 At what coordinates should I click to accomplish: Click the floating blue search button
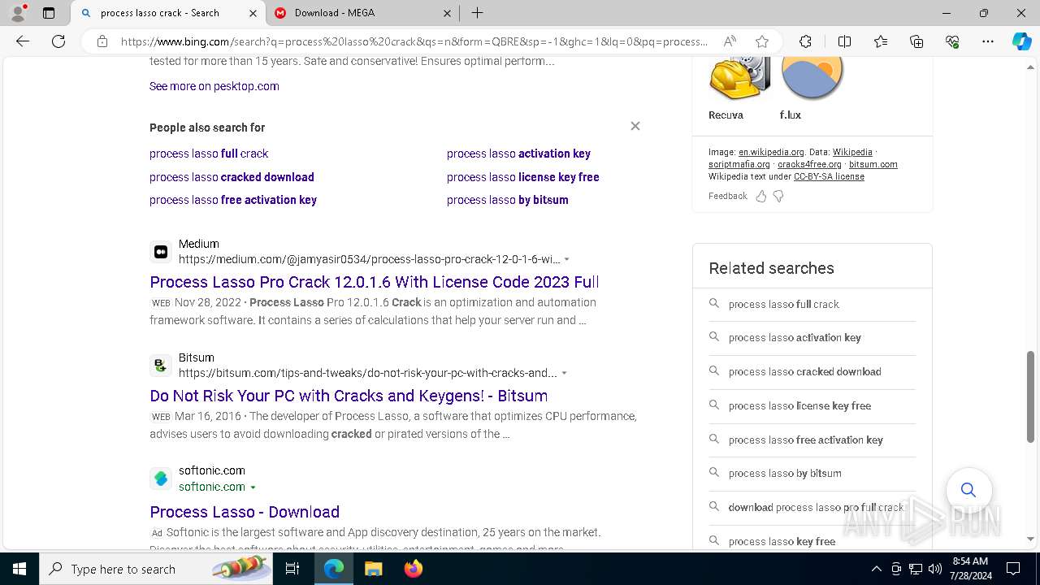[968, 490]
